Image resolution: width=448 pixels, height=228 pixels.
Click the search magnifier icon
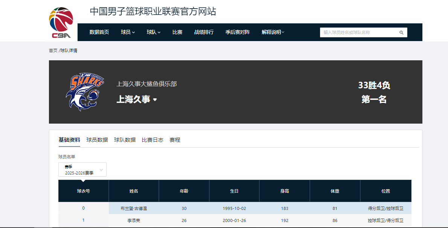[x=401, y=33]
